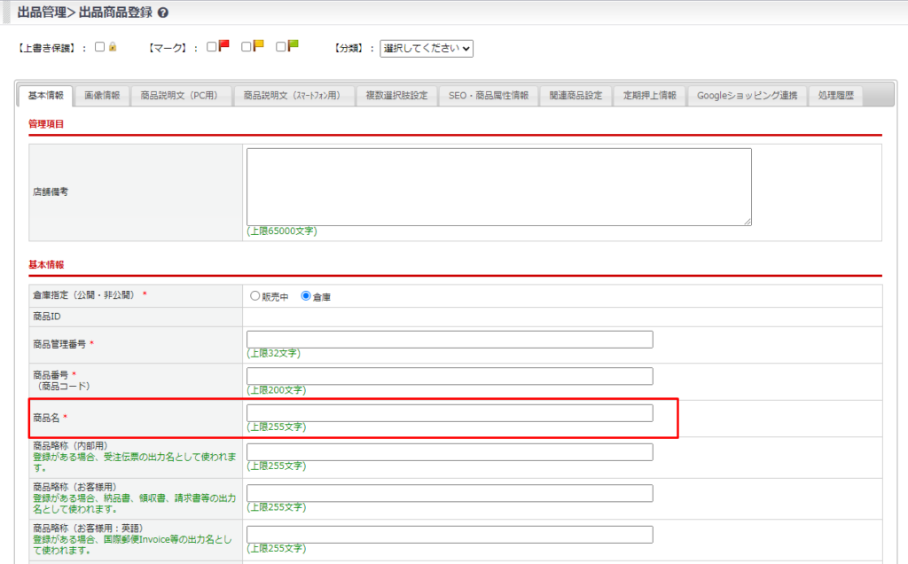Tick the red flag mark checkbox
This screenshot has height=564, width=908.
coord(211,47)
